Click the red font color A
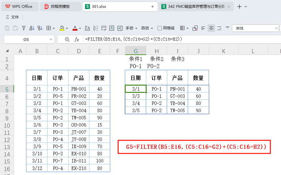The width and height of the screenshot is (281, 175). coord(75,28)
